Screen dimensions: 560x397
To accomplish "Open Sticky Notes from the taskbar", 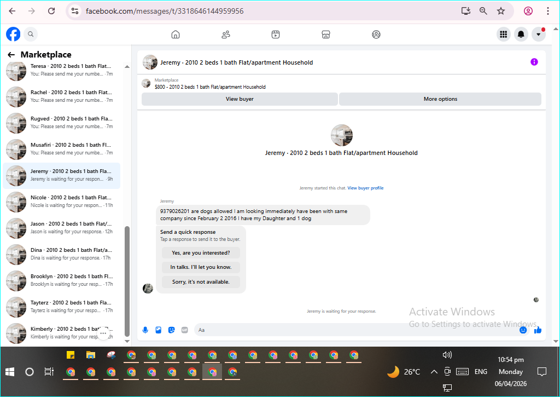I will (x=71, y=355).
